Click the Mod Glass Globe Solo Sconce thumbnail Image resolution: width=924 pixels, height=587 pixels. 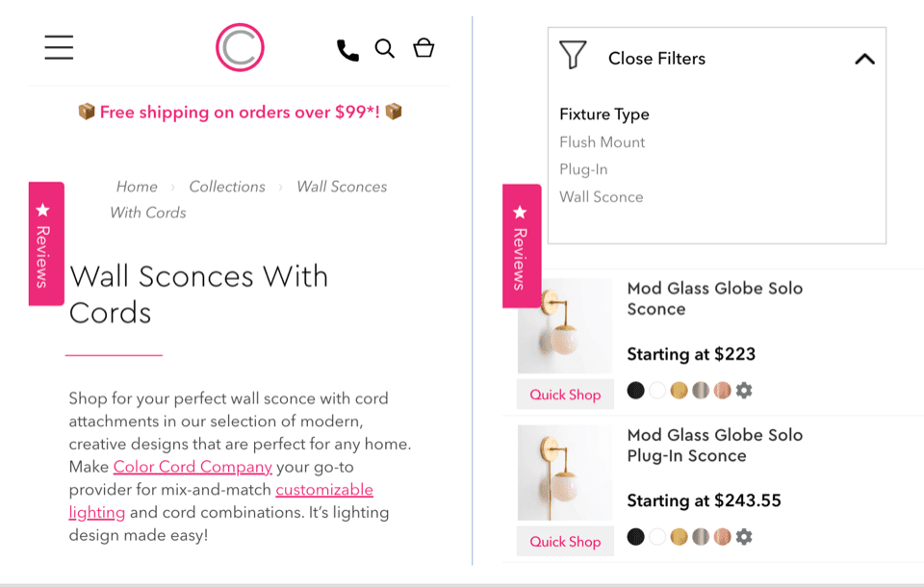click(x=565, y=325)
